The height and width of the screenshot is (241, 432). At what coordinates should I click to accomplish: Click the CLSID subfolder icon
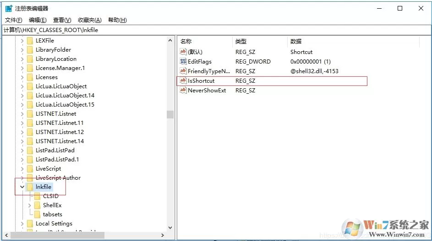37,196
